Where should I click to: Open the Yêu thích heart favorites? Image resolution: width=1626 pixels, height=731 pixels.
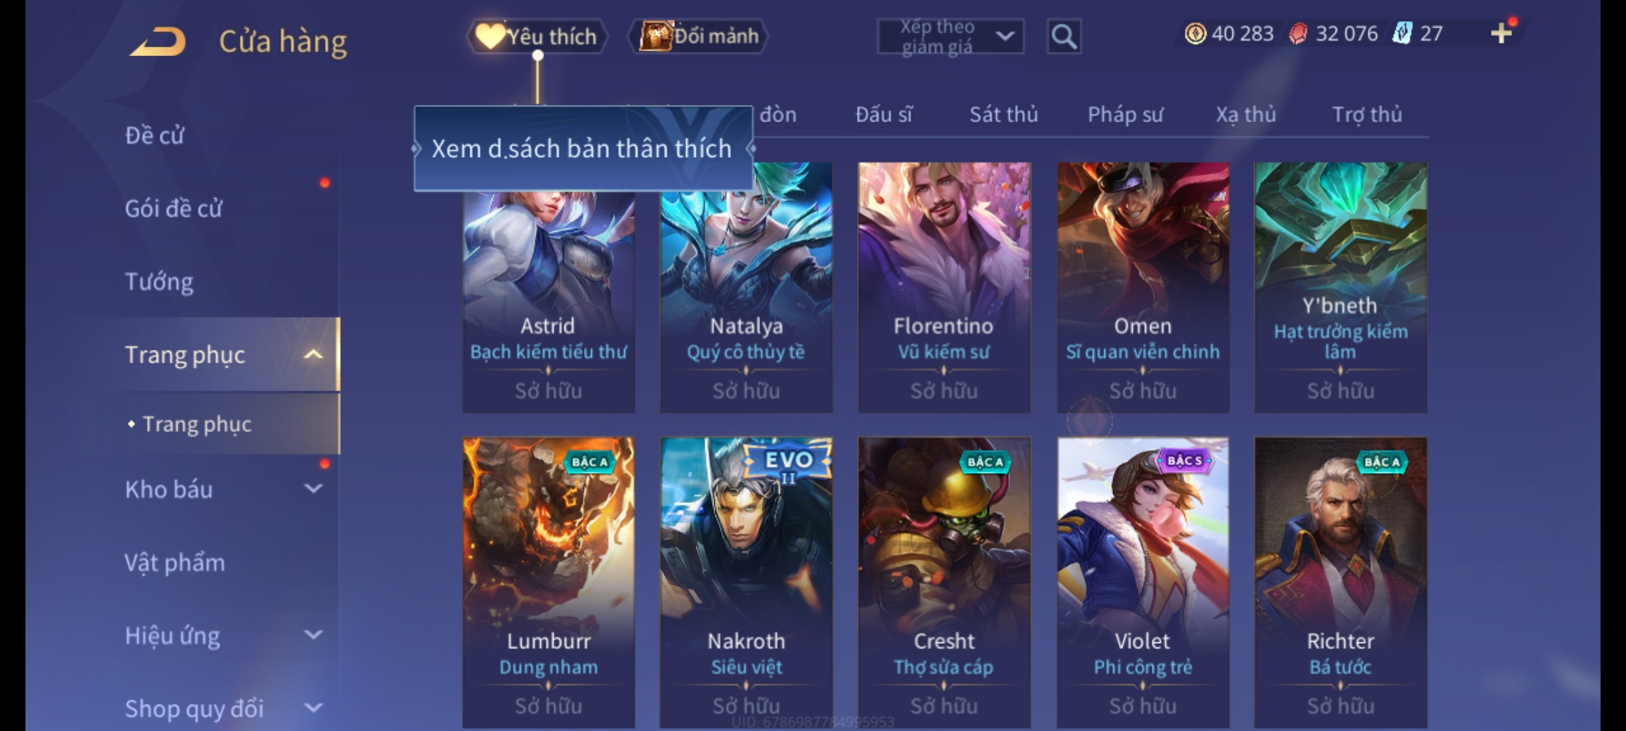(x=537, y=36)
